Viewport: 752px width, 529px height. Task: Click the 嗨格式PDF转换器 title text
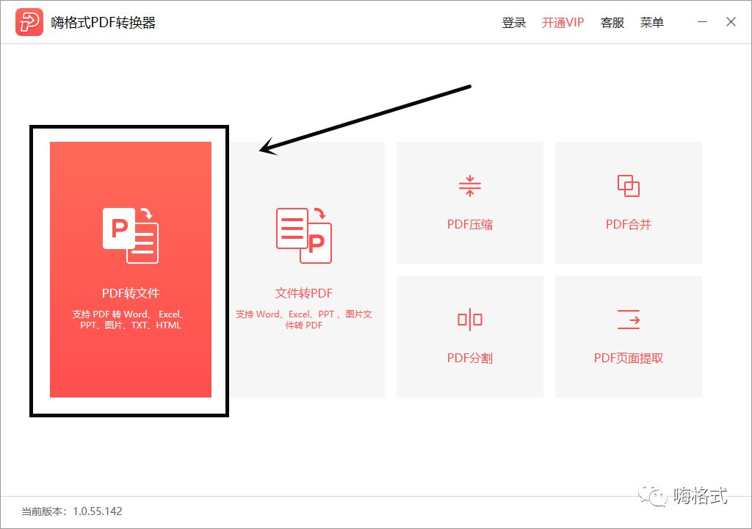coord(104,22)
